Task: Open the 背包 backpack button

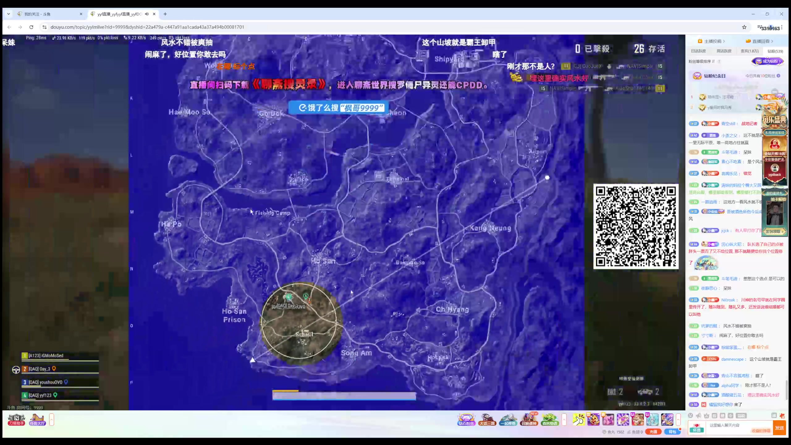Action: coord(673,432)
